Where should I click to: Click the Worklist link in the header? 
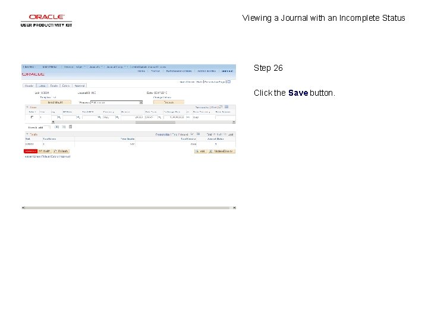pyautogui.click(x=155, y=71)
